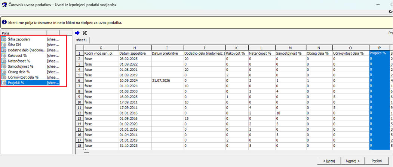Click the Dodatno delo (nadomešč.) header cell
This screenshot has height=167, width=393.
205,53
